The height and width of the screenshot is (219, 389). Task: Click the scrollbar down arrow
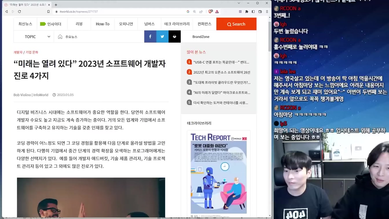point(270,216)
